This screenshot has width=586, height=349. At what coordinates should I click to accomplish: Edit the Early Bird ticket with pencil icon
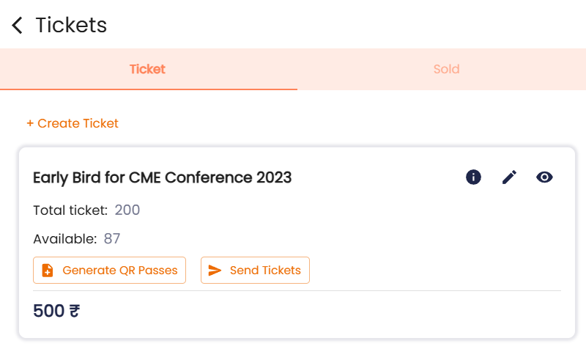click(x=509, y=177)
